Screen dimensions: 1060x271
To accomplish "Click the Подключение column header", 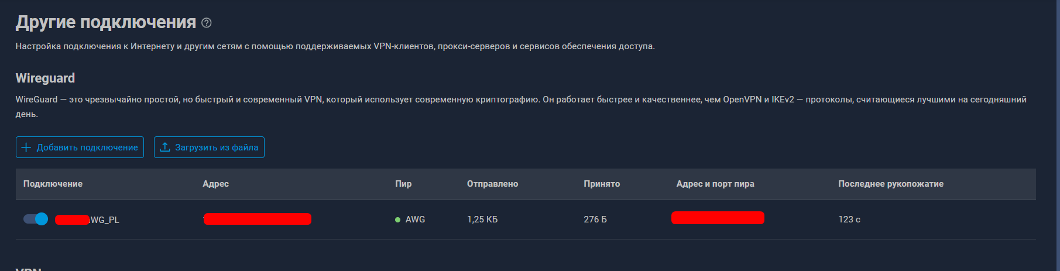I will tap(53, 184).
